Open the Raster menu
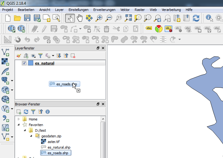 click(x=140, y=10)
